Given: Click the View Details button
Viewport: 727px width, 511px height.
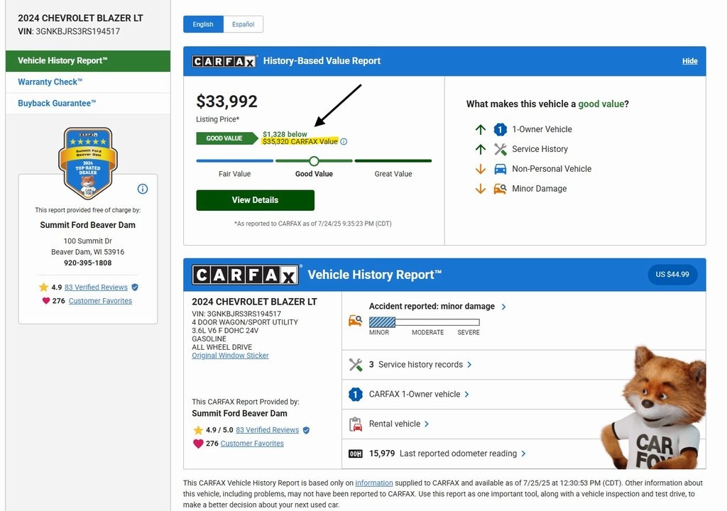Looking at the screenshot, I should coord(255,200).
